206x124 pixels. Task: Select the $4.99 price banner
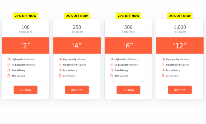point(77,45)
